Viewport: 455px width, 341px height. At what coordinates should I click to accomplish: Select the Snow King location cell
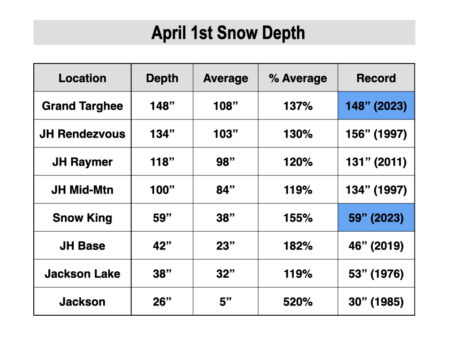point(82,218)
